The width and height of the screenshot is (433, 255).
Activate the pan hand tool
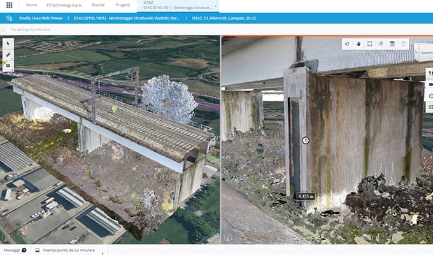(358, 44)
